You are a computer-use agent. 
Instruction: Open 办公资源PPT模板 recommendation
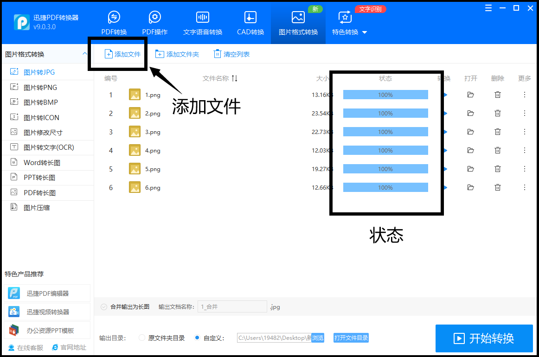(x=47, y=331)
